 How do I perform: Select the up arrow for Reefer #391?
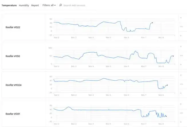pyautogui.click(x=181, y=104)
